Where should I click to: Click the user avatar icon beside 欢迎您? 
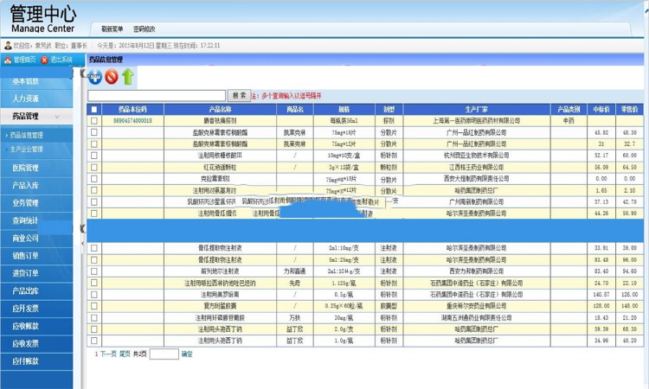point(8,45)
